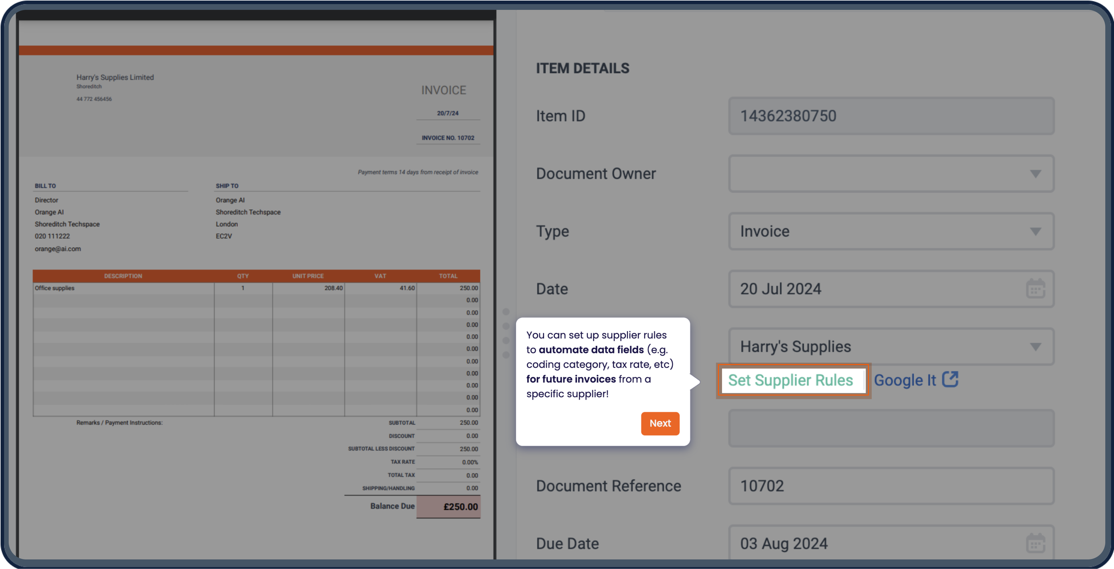Image resolution: width=1114 pixels, height=569 pixels.
Task: Click the empty field below Set Supplier Rules
Action: [891, 428]
